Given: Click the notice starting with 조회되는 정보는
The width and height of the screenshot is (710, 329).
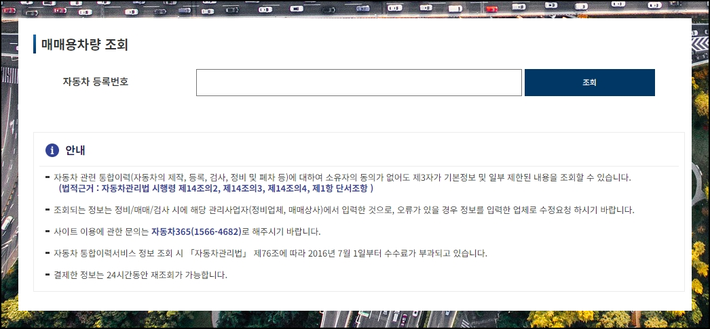Looking at the screenshot, I should (344, 210).
